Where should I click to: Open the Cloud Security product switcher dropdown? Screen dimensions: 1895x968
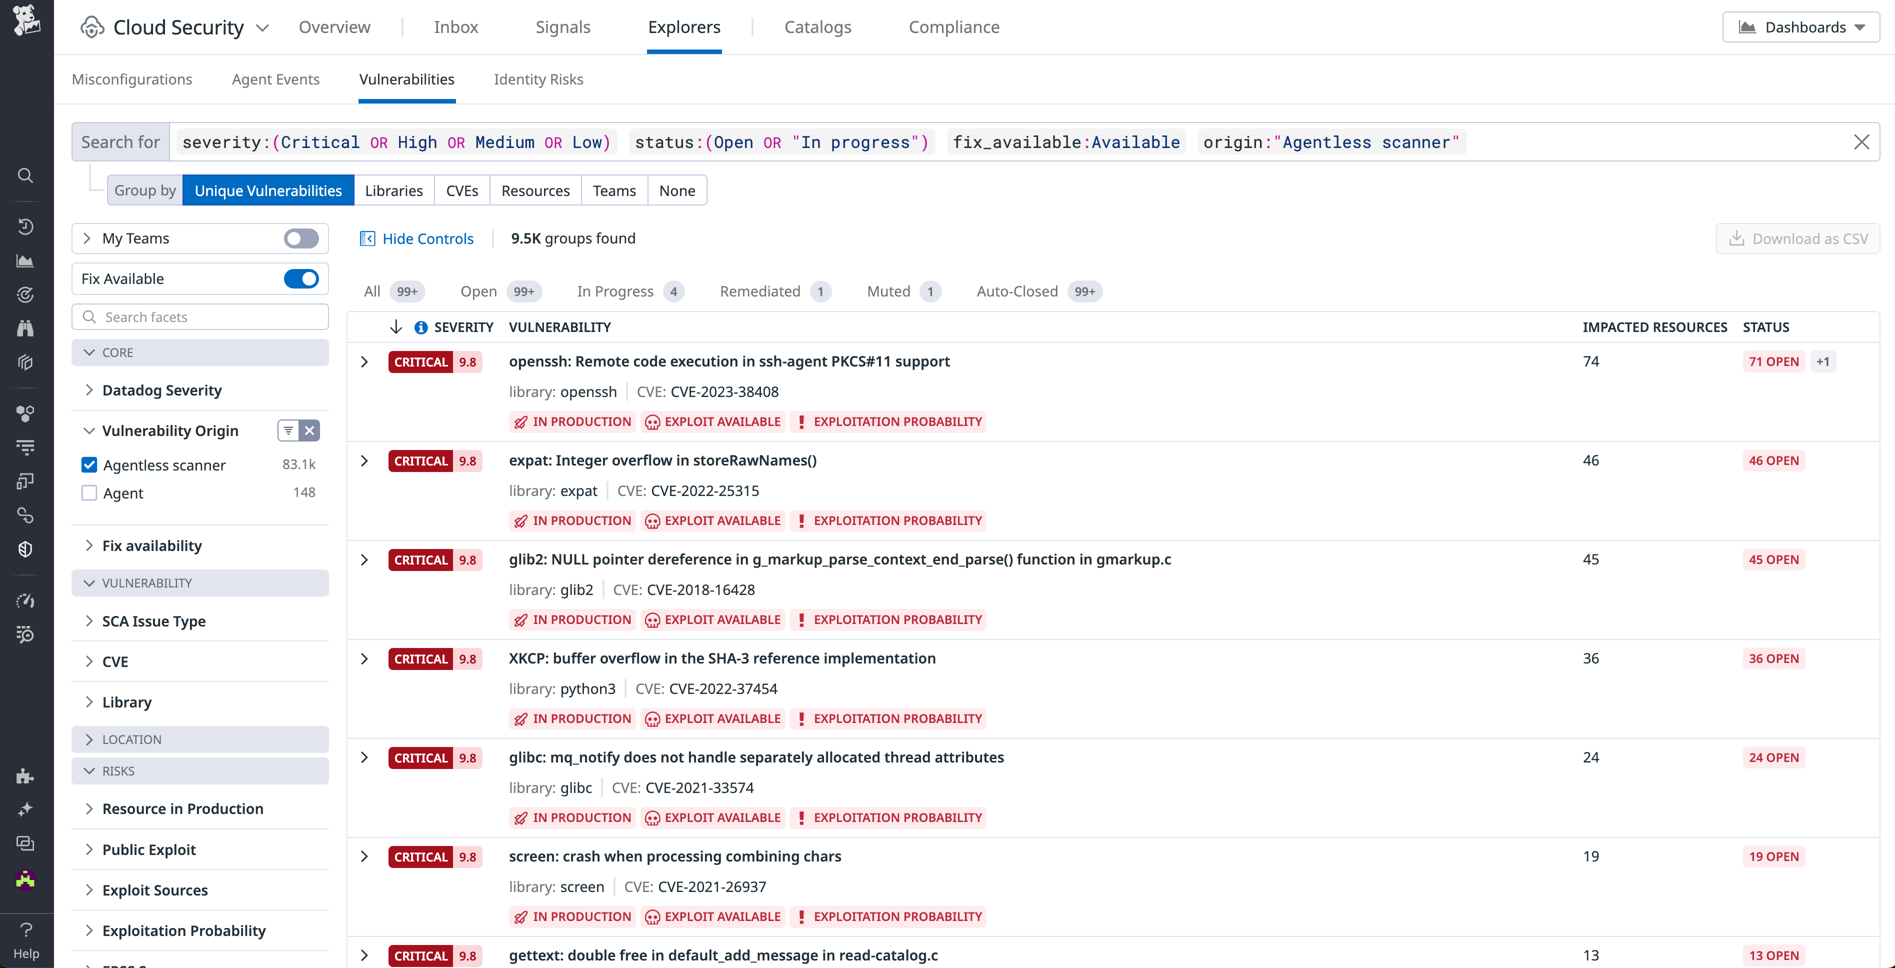(x=262, y=27)
